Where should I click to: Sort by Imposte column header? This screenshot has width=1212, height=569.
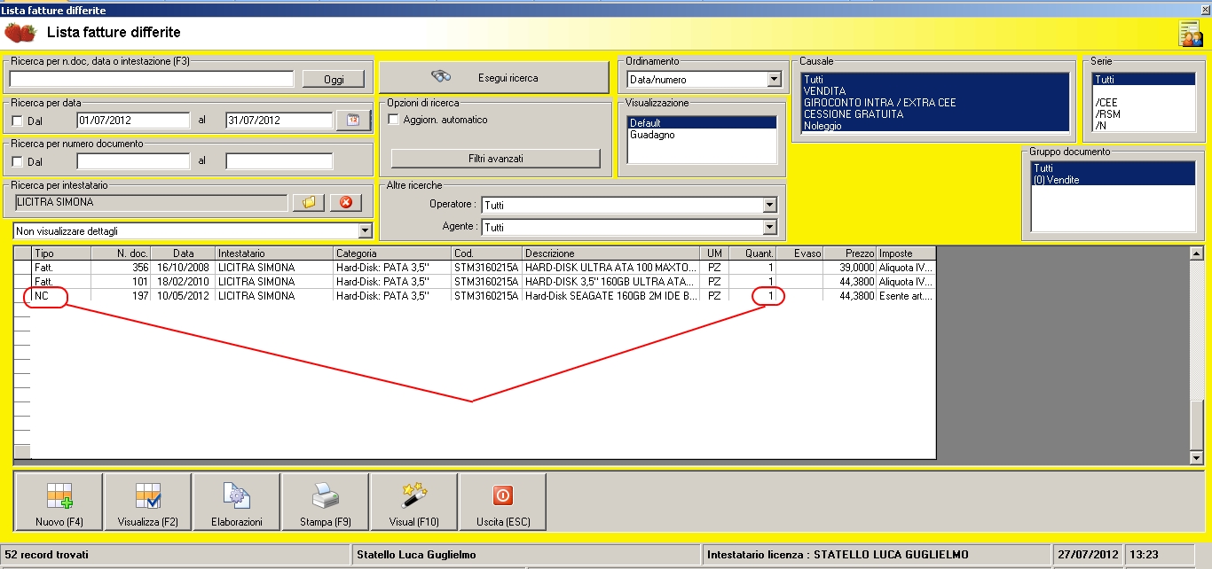[x=907, y=253]
